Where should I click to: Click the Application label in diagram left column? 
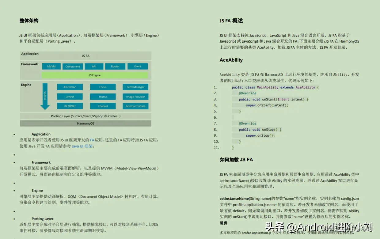pyautogui.click(x=30, y=54)
